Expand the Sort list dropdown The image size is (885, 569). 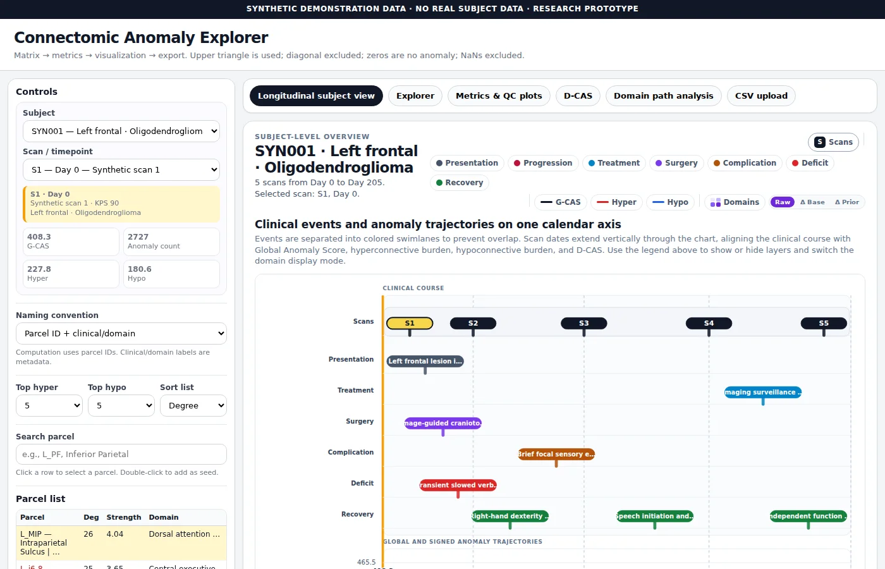(x=193, y=405)
